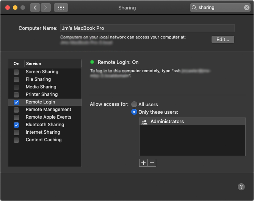
Task: Select the Screen Sharing service row
Action: pos(45,72)
